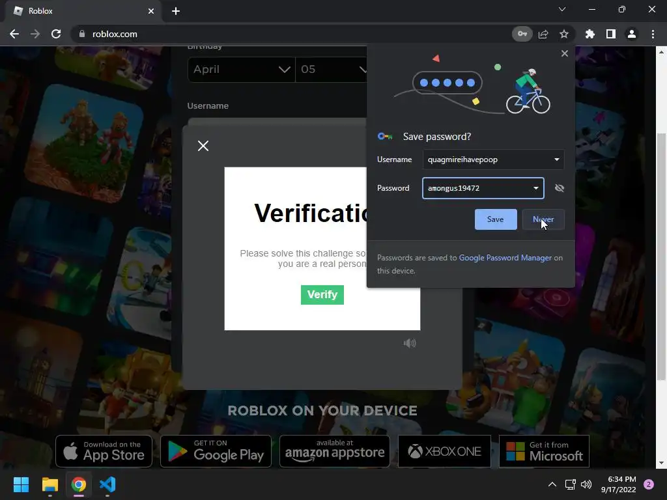Image resolution: width=667 pixels, height=500 pixels.
Task: Click the Chrome taskbar icon
Action: (x=79, y=484)
